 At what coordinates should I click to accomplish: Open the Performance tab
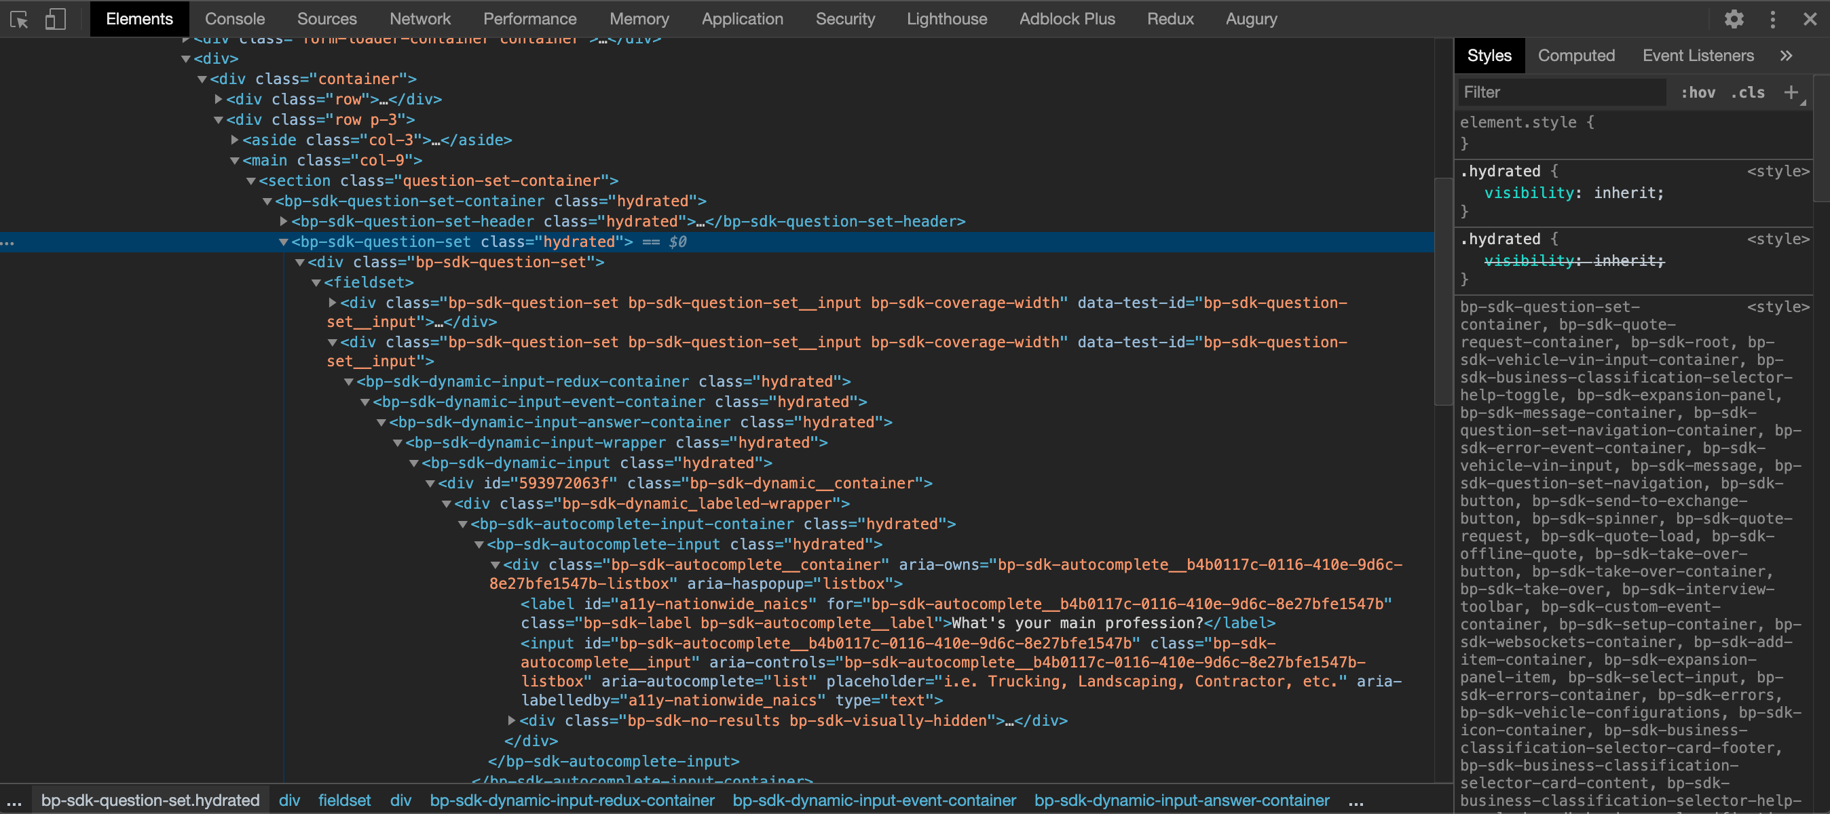pos(530,19)
